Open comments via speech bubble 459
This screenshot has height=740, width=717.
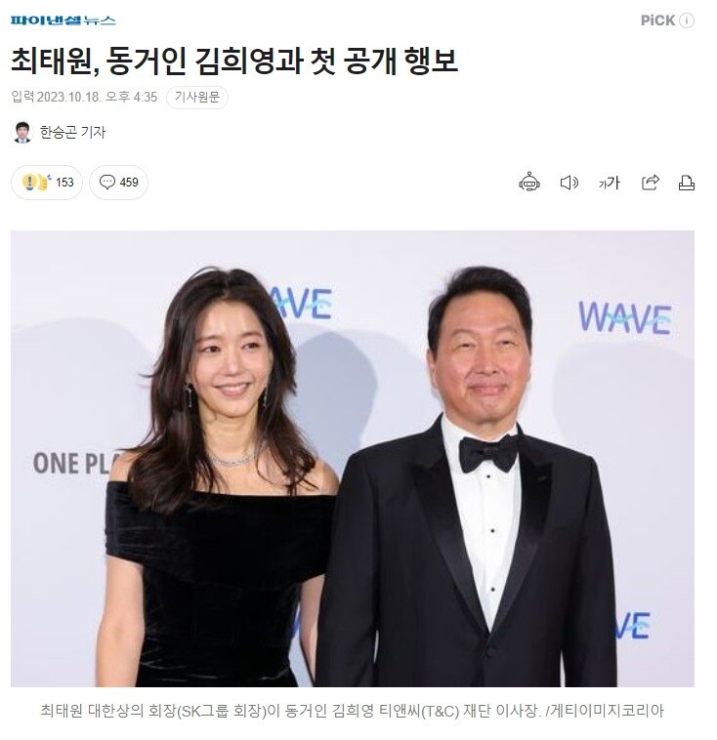pyautogui.click(x=118, y=183)
